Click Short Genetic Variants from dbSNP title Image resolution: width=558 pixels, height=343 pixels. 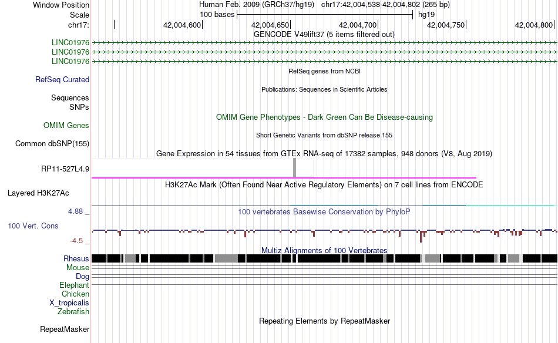[324, 135]
